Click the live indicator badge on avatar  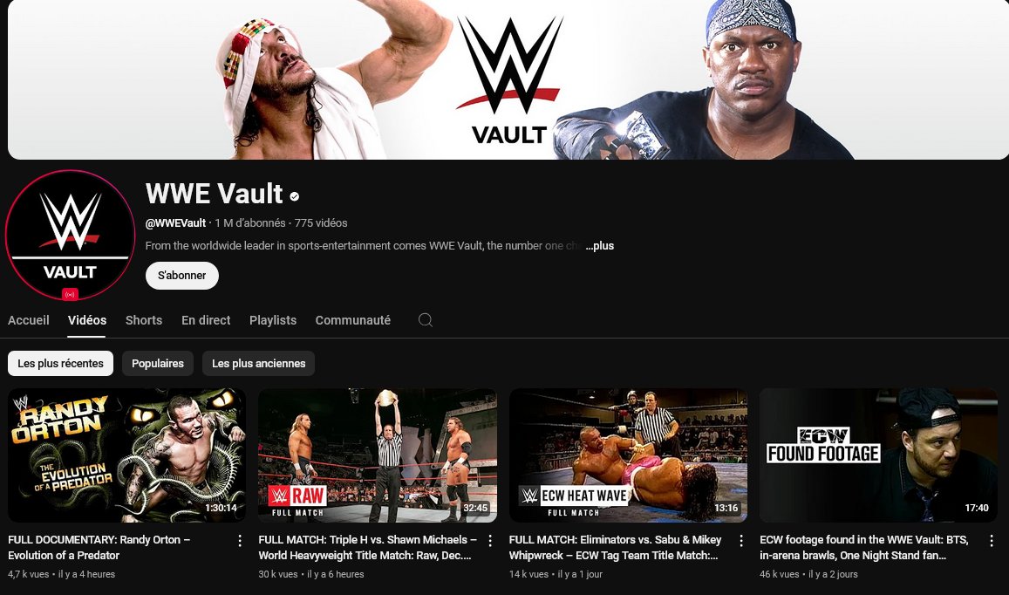(70, 294)
